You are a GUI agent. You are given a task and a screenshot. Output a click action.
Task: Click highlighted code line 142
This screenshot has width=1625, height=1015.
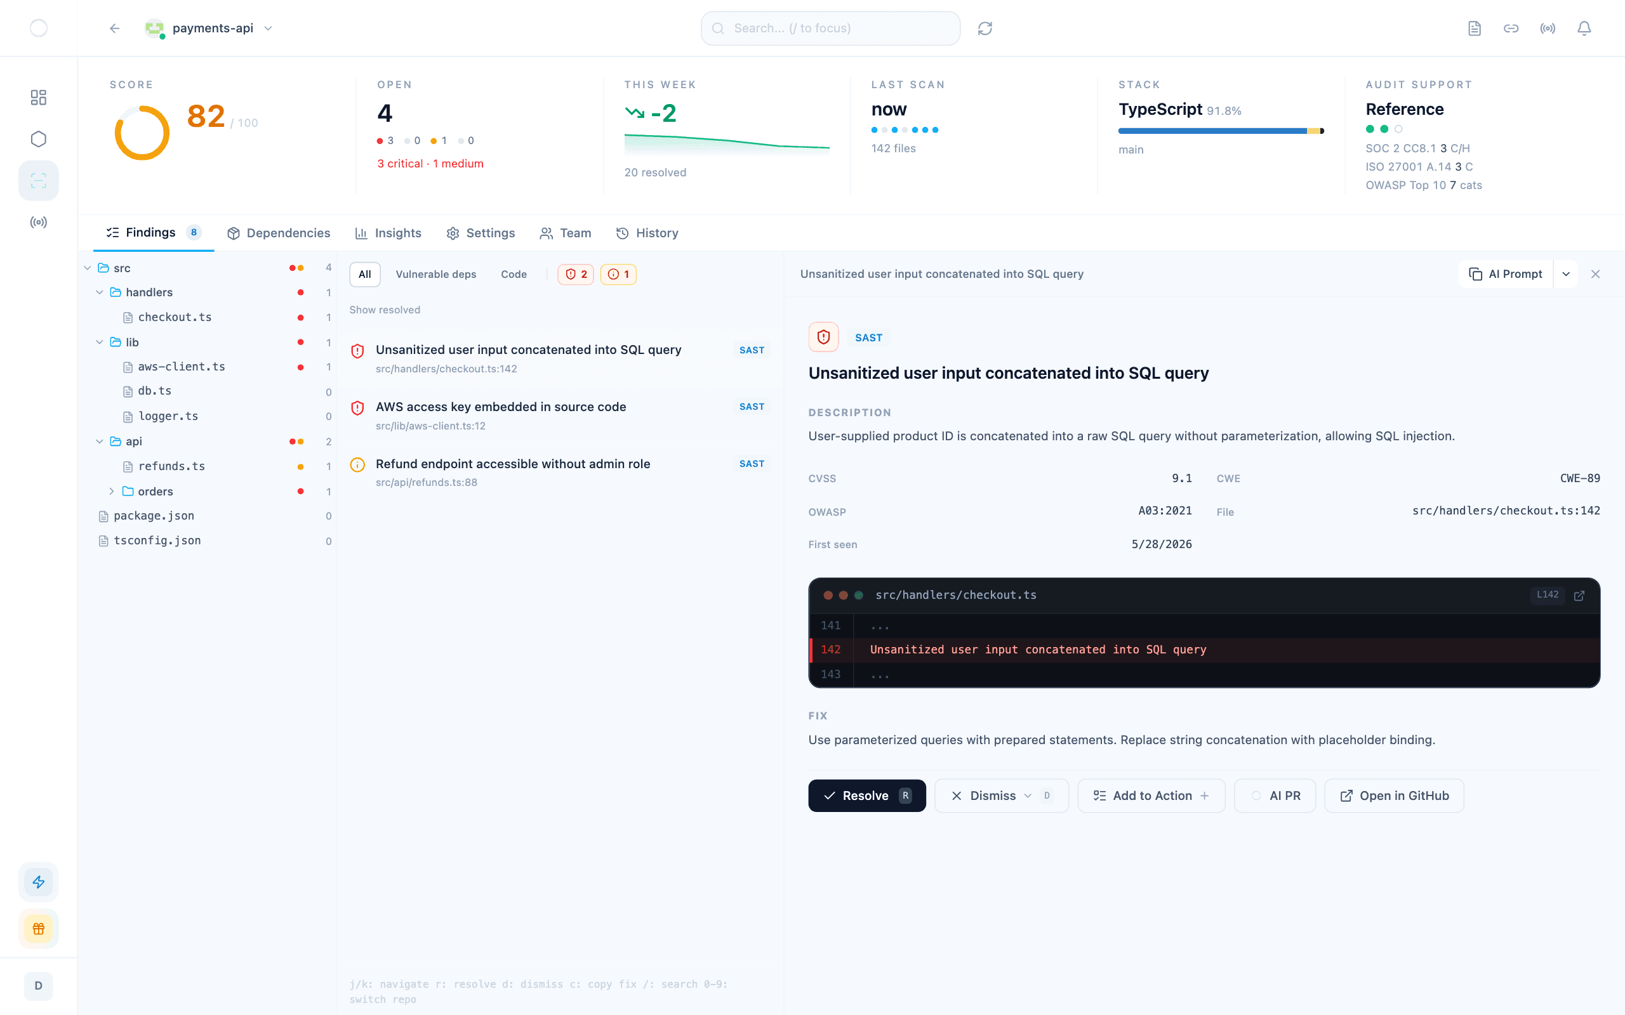coord(1204,649)
